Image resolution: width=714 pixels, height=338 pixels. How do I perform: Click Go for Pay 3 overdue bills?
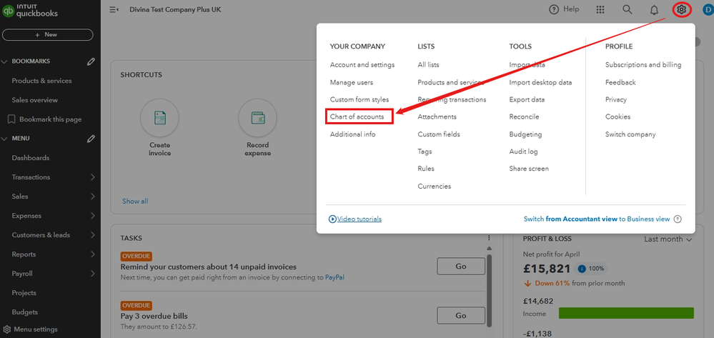[461, 316]
